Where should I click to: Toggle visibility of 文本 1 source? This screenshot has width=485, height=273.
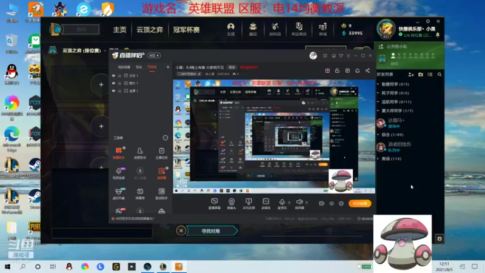click(x=113, y=75)
